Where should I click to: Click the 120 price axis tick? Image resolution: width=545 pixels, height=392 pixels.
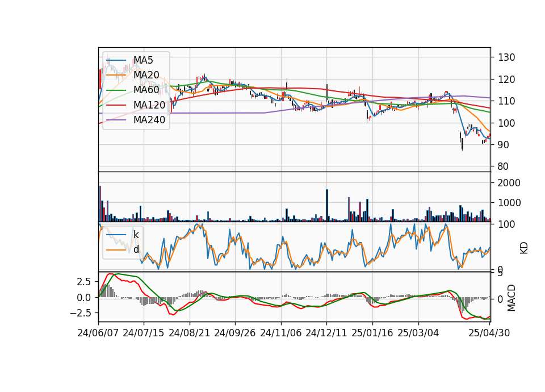506,80
